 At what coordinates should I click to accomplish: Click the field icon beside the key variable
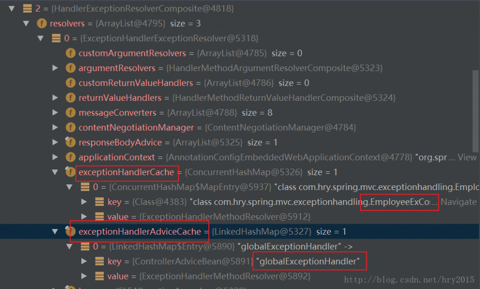coord(99,202)
